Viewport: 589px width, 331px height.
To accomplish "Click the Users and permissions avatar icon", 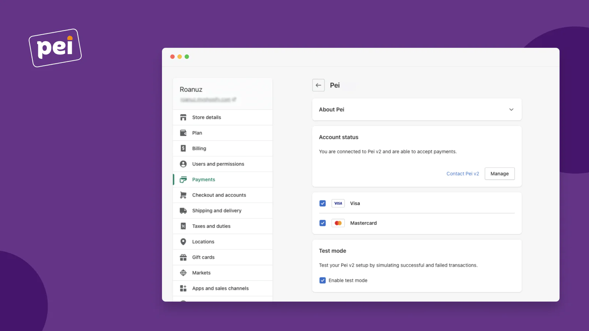I will pyautogui.click(x=183, y=164).
